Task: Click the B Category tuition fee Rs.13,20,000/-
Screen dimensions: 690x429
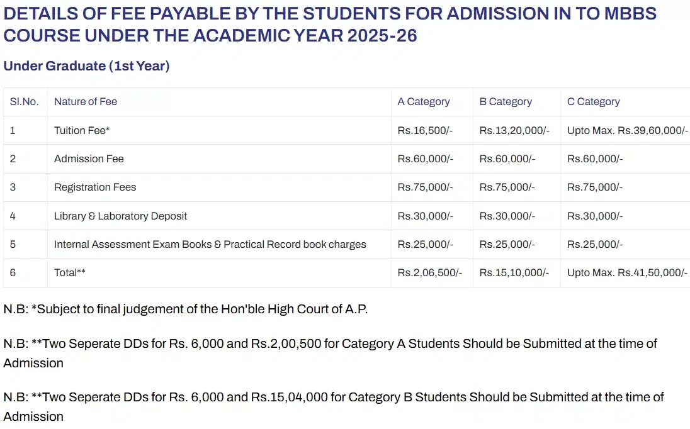Action: [514, 130]
